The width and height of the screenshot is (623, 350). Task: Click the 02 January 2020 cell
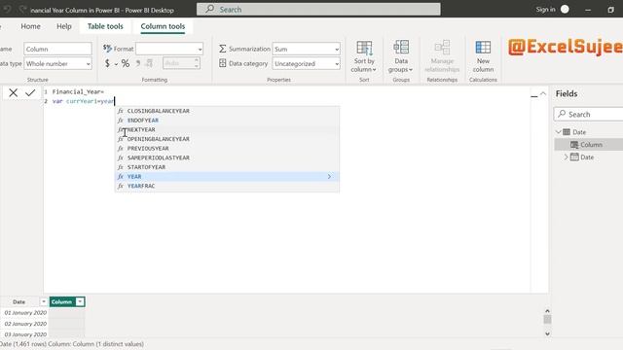point(25,324)
